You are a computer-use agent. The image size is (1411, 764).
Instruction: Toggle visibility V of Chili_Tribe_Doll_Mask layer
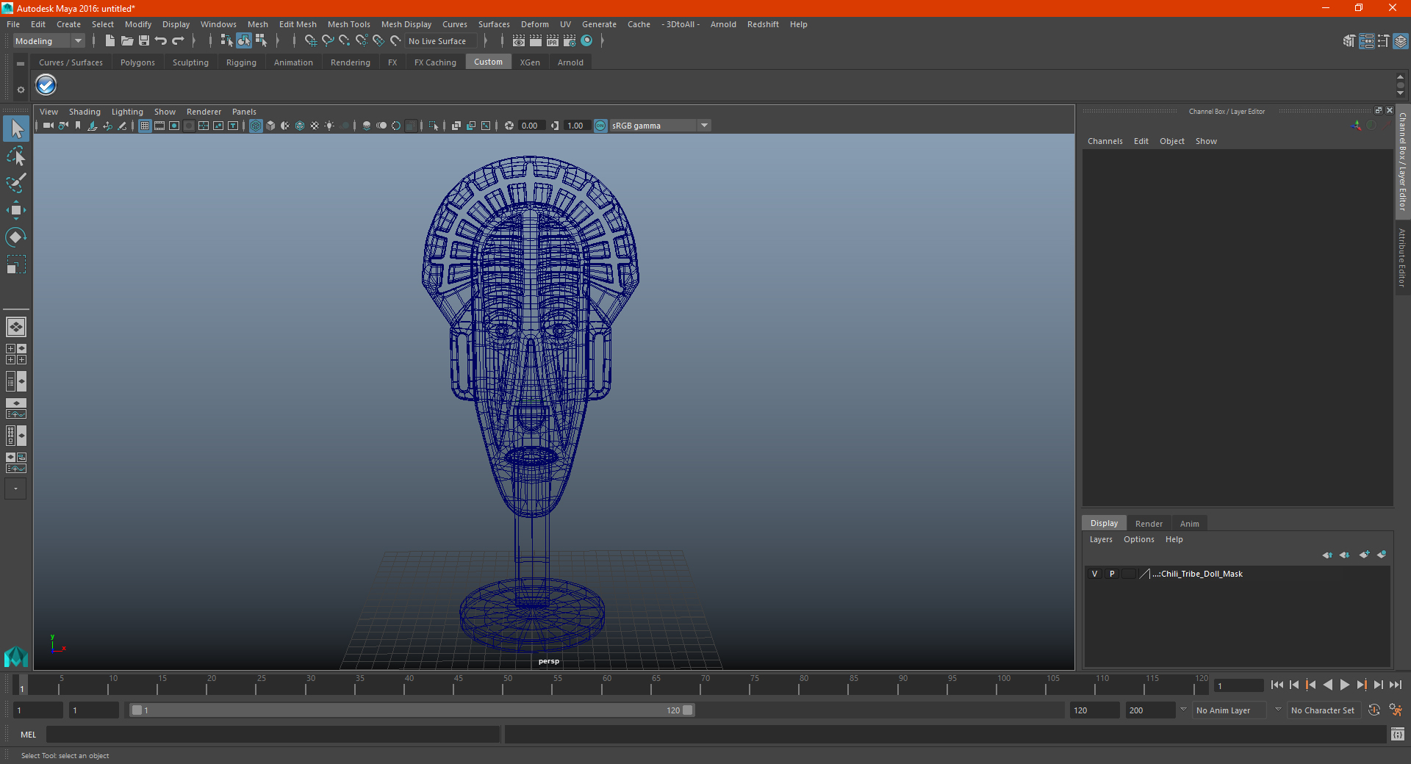click(x=1095, y=574)
